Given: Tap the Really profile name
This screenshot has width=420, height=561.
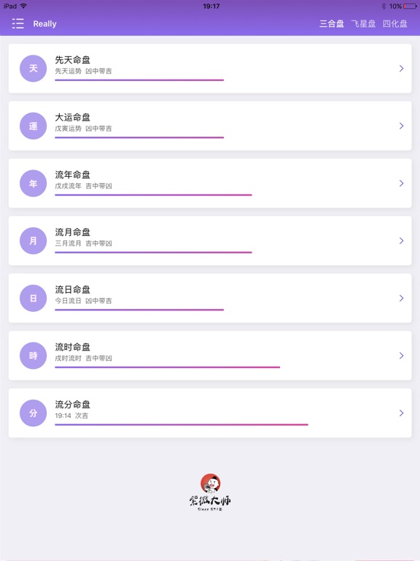Looking at the screenshot, I should pyautogui.click(x=44, y=23).
